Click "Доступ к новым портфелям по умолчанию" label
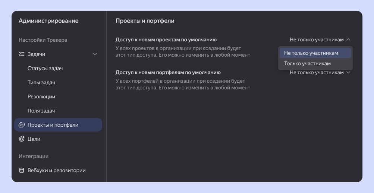This screenshot has width=374, height=193. pos(168,72)
